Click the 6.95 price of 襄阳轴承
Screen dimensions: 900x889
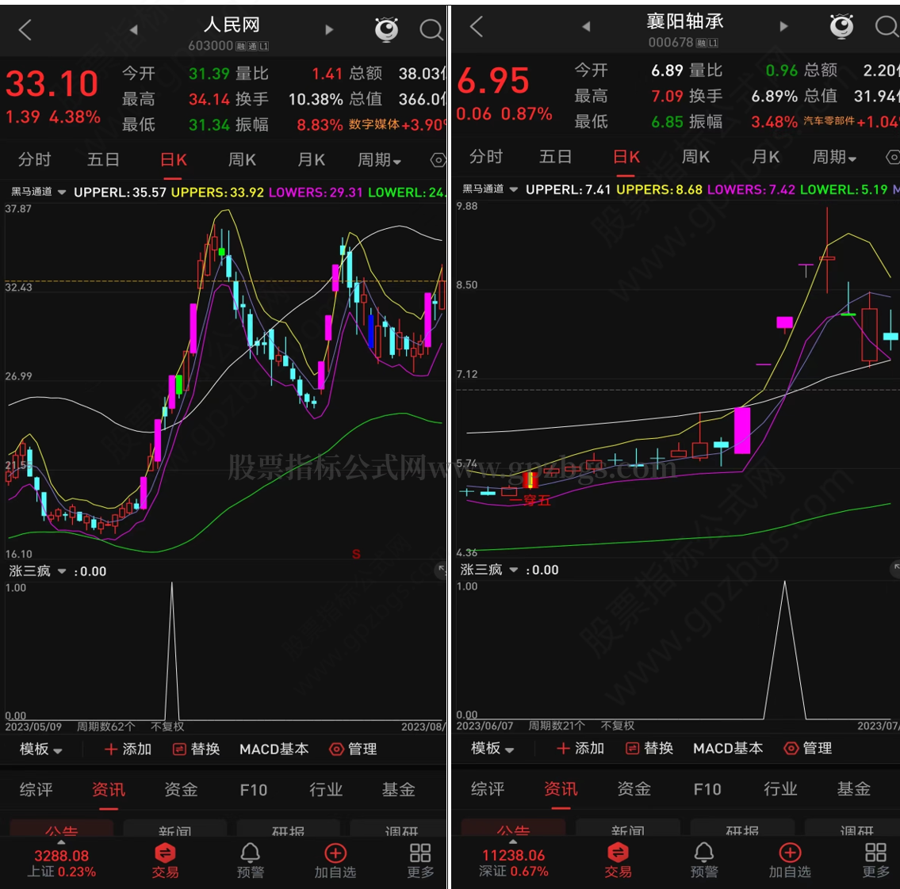493,80
